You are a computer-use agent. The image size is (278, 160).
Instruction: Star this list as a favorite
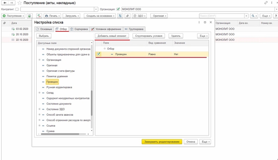point(19,3)
